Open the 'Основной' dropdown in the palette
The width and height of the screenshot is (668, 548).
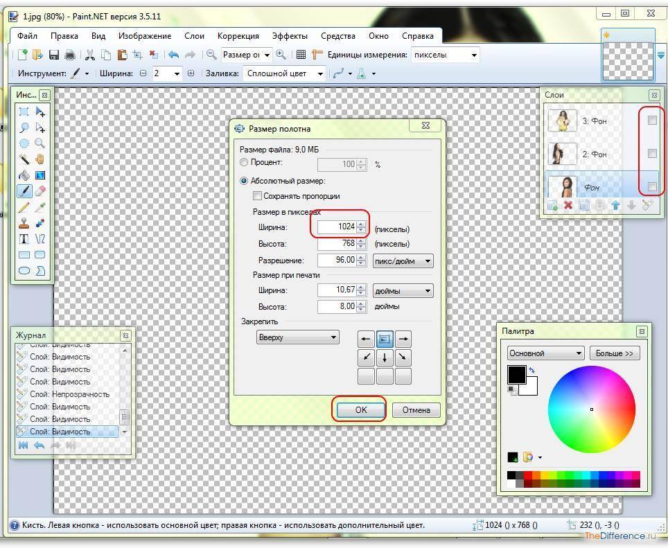tap(546, 353)
